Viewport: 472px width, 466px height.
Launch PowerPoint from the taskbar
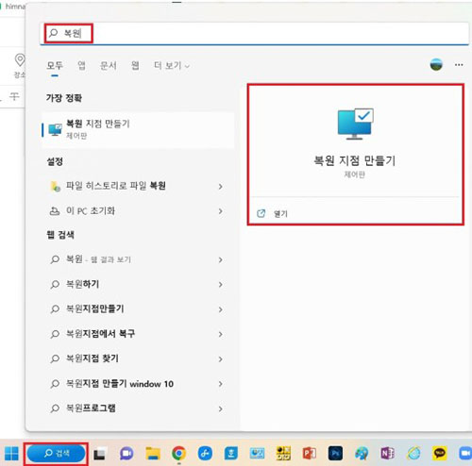(310, 454)
